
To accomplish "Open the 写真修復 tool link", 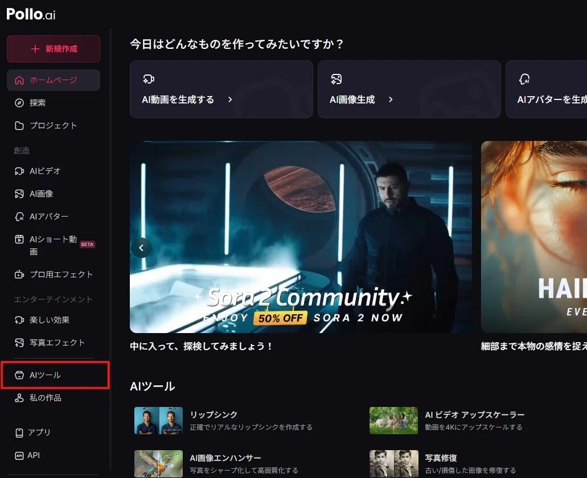I will click(x=441, y=458).
